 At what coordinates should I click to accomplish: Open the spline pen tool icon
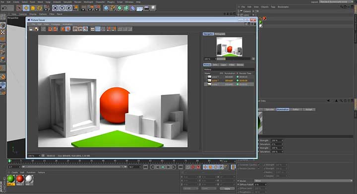click(x=113, y=8)
